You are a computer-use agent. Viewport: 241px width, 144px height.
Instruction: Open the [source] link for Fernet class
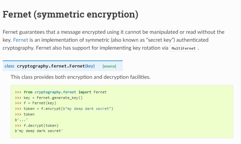tap(109, 66)
